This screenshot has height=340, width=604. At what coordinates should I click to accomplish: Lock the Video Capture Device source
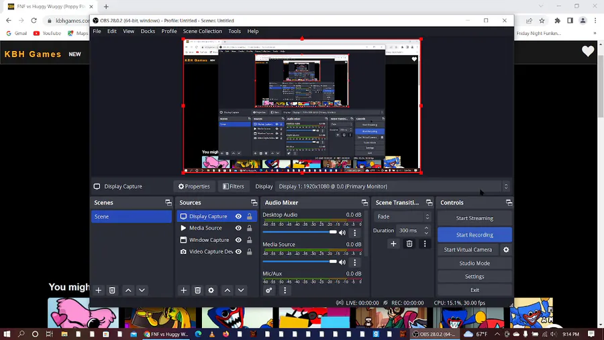(x=250, y=252)
